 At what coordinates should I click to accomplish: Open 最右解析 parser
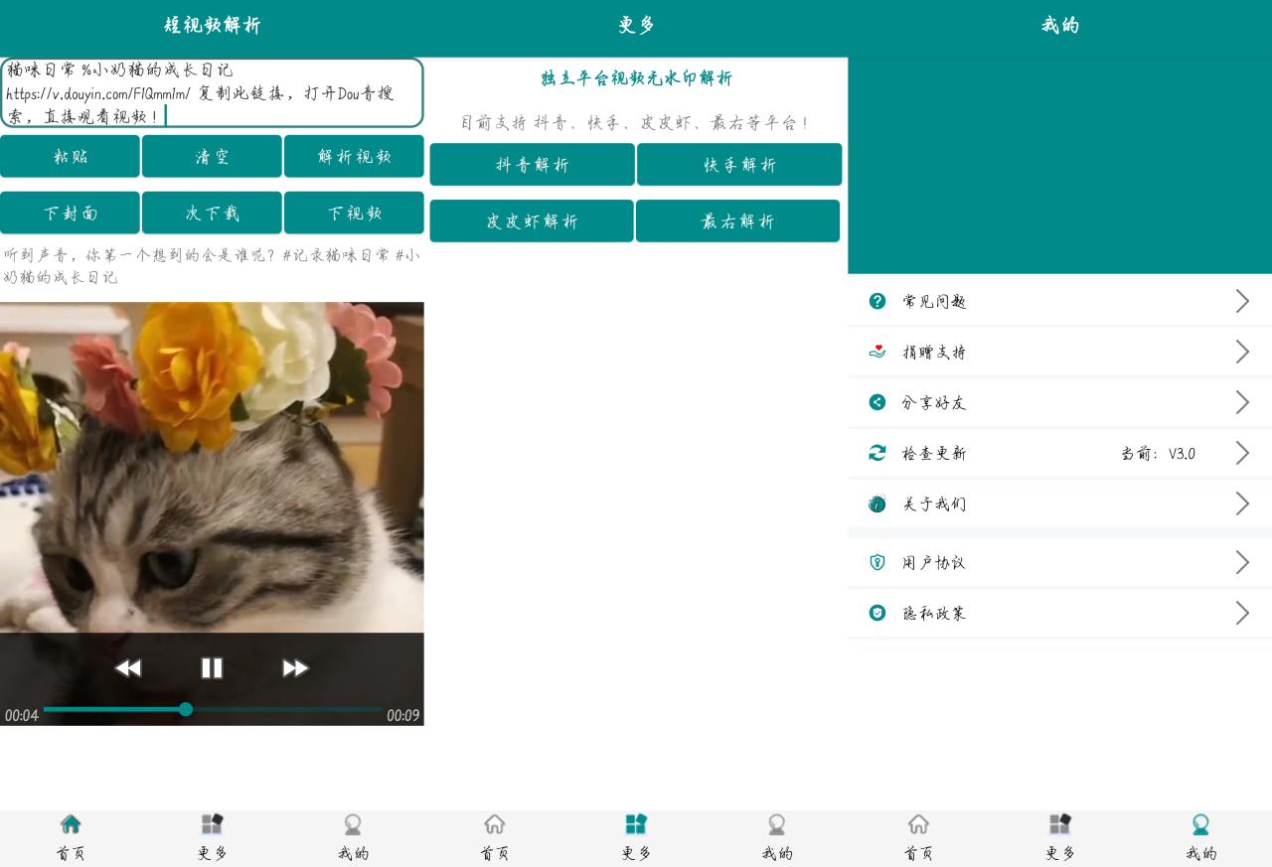point(737,220)
